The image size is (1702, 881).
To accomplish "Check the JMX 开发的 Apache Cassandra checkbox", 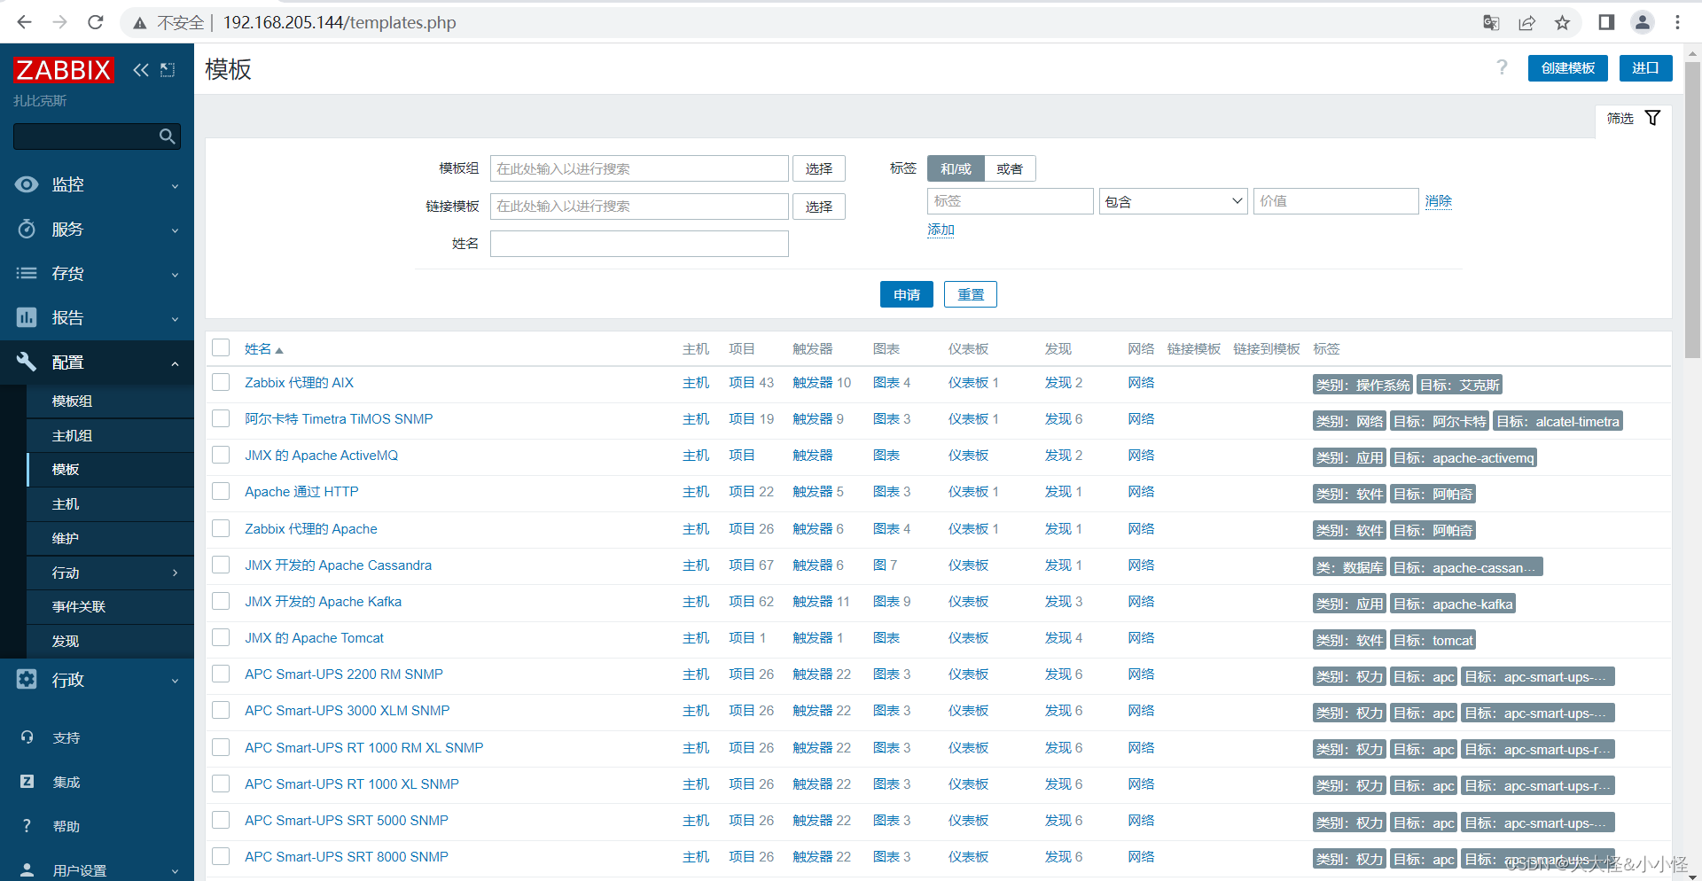I will click(x=221, y=565).
